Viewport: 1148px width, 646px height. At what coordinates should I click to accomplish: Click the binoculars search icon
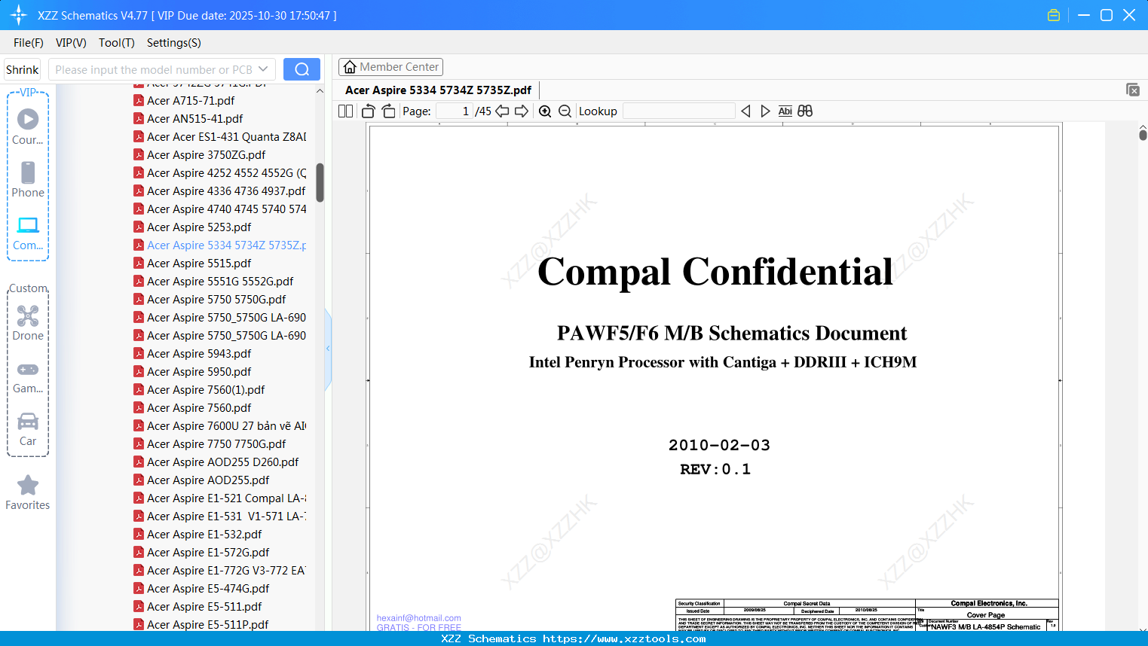[805, 111]
